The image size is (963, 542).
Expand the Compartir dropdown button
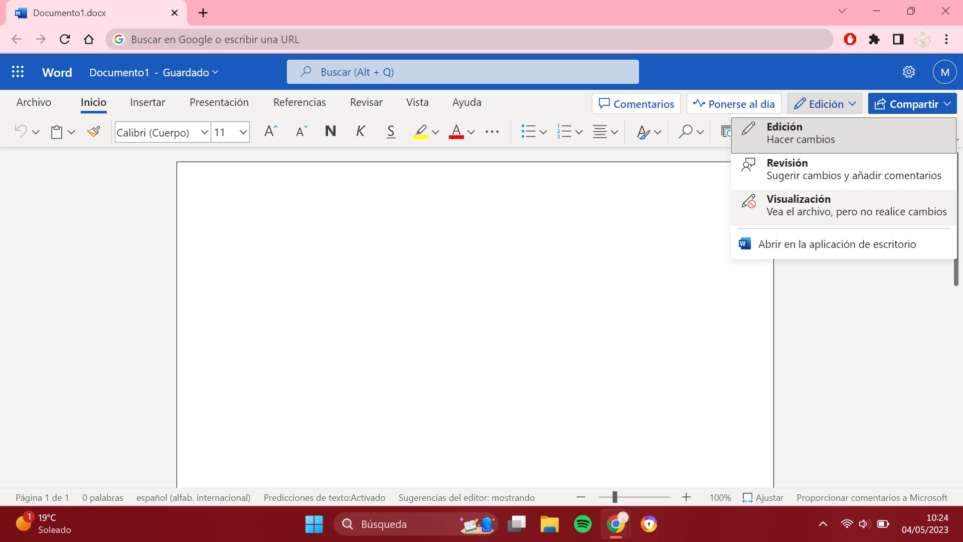coord(947,104)
